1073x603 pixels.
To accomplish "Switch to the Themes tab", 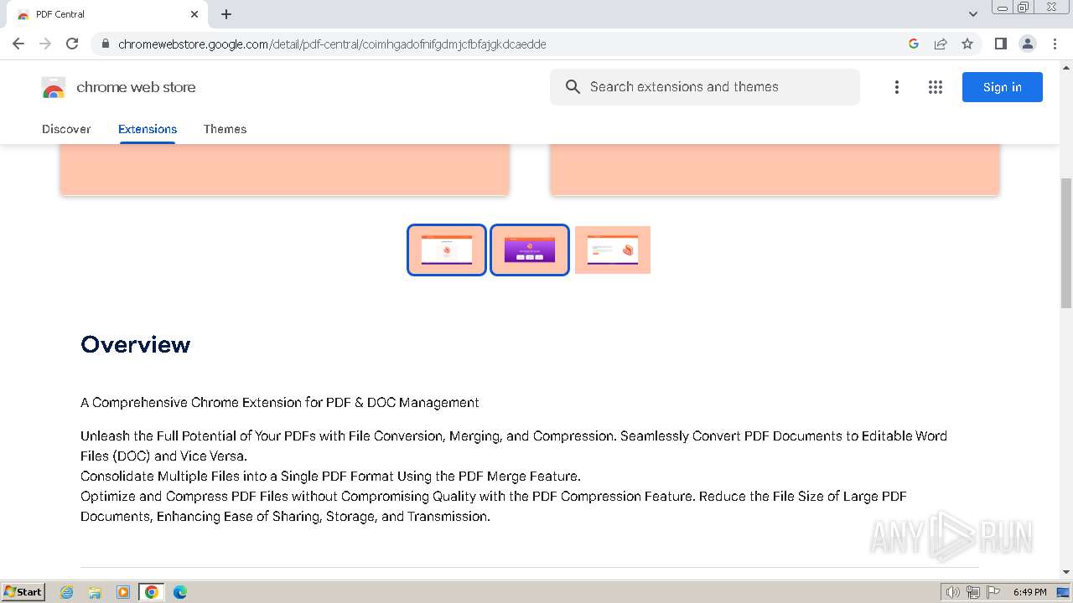I will click(x=225, y=129).
